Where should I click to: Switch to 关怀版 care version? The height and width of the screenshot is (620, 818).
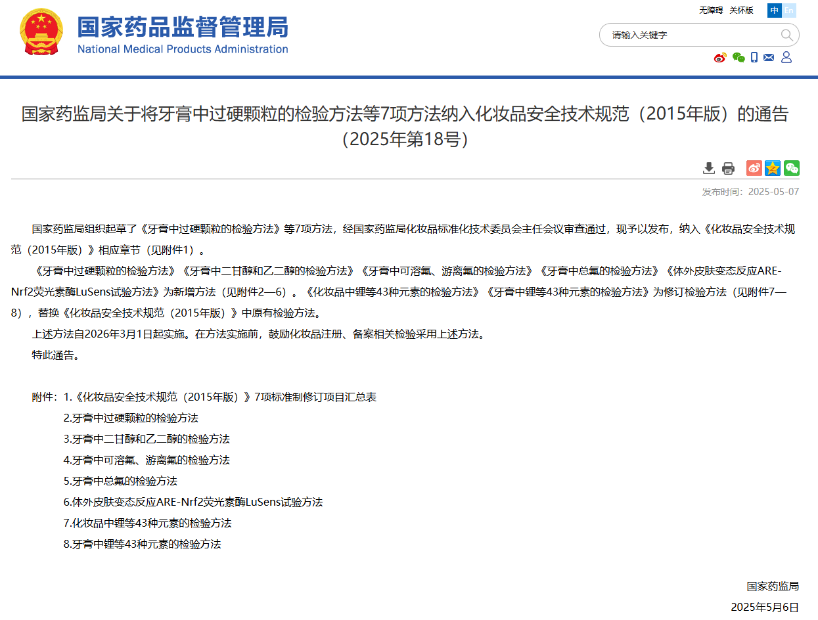click(x=741, y=11)
